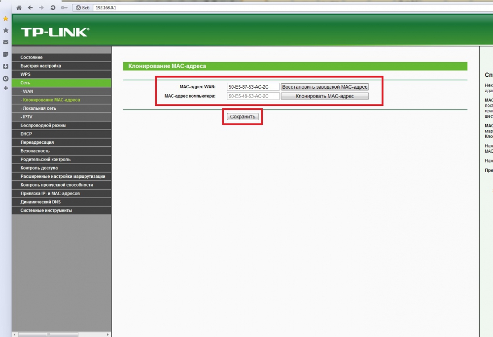Open the notes panel icon in sidebar
493x337 pixels.
5,54
